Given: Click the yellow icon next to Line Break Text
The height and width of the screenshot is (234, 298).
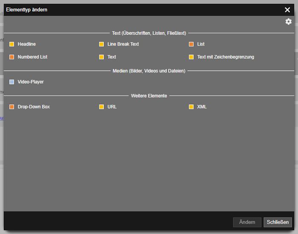Looking at the screenshot, I should (x=101, y=44).
